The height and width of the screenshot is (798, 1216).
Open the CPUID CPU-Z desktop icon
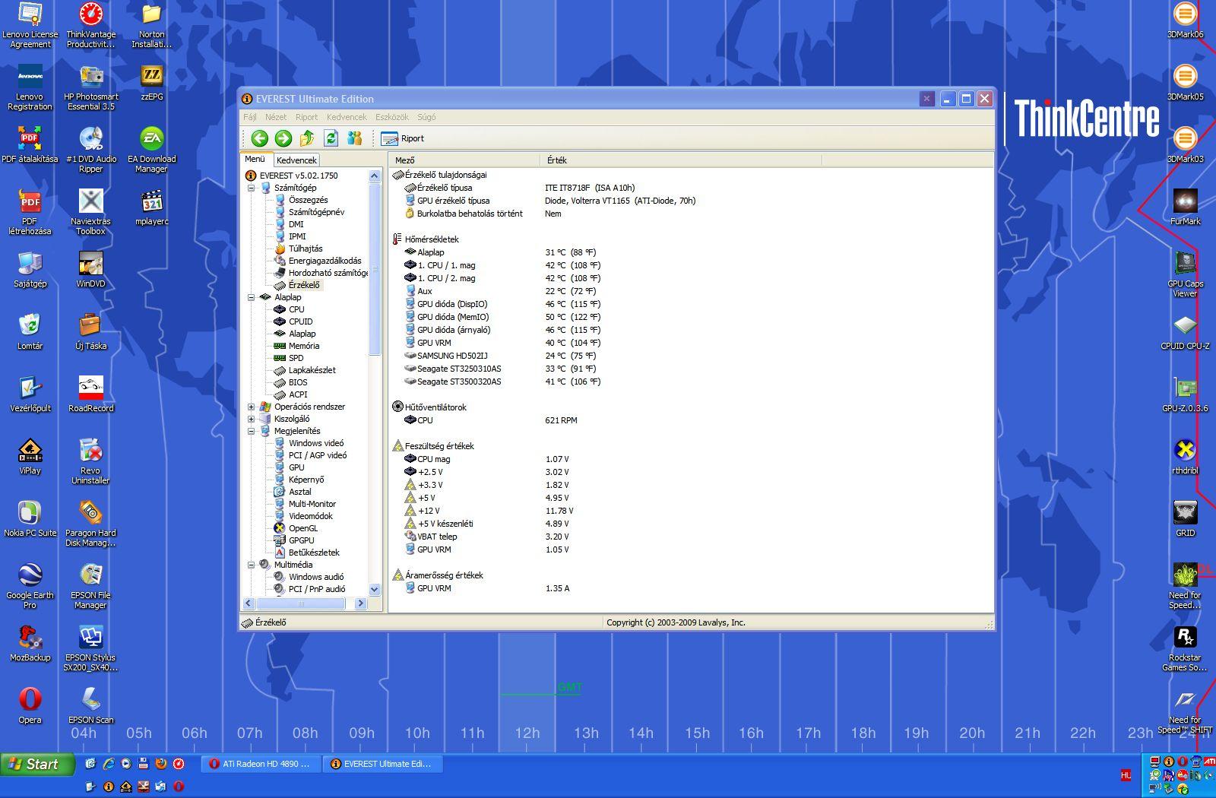[1185, 331]
